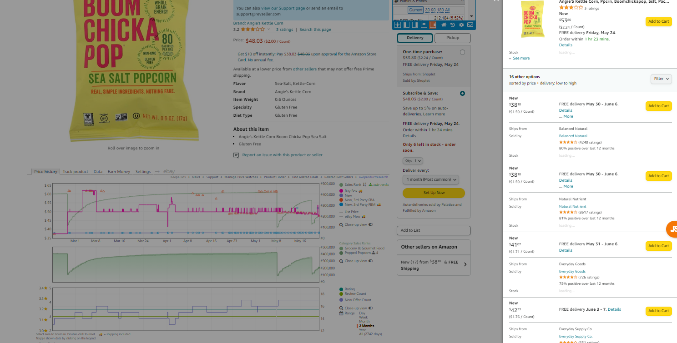
Task: Toggle Close-up view for price chart
Action: coord(370,224)
